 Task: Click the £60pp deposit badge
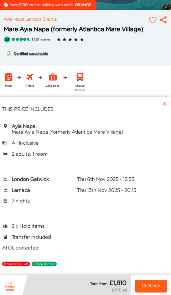pos(44,264)
